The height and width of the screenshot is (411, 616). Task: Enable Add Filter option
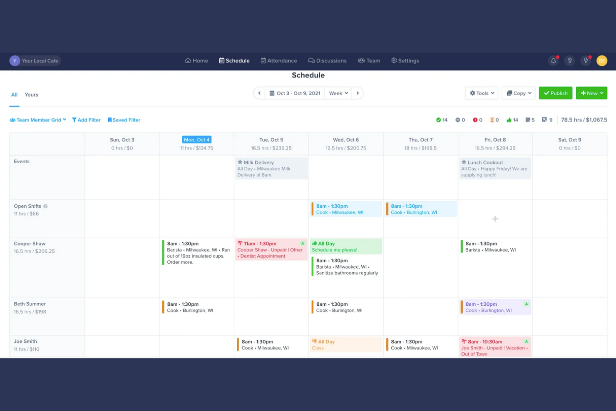point(86,120)
